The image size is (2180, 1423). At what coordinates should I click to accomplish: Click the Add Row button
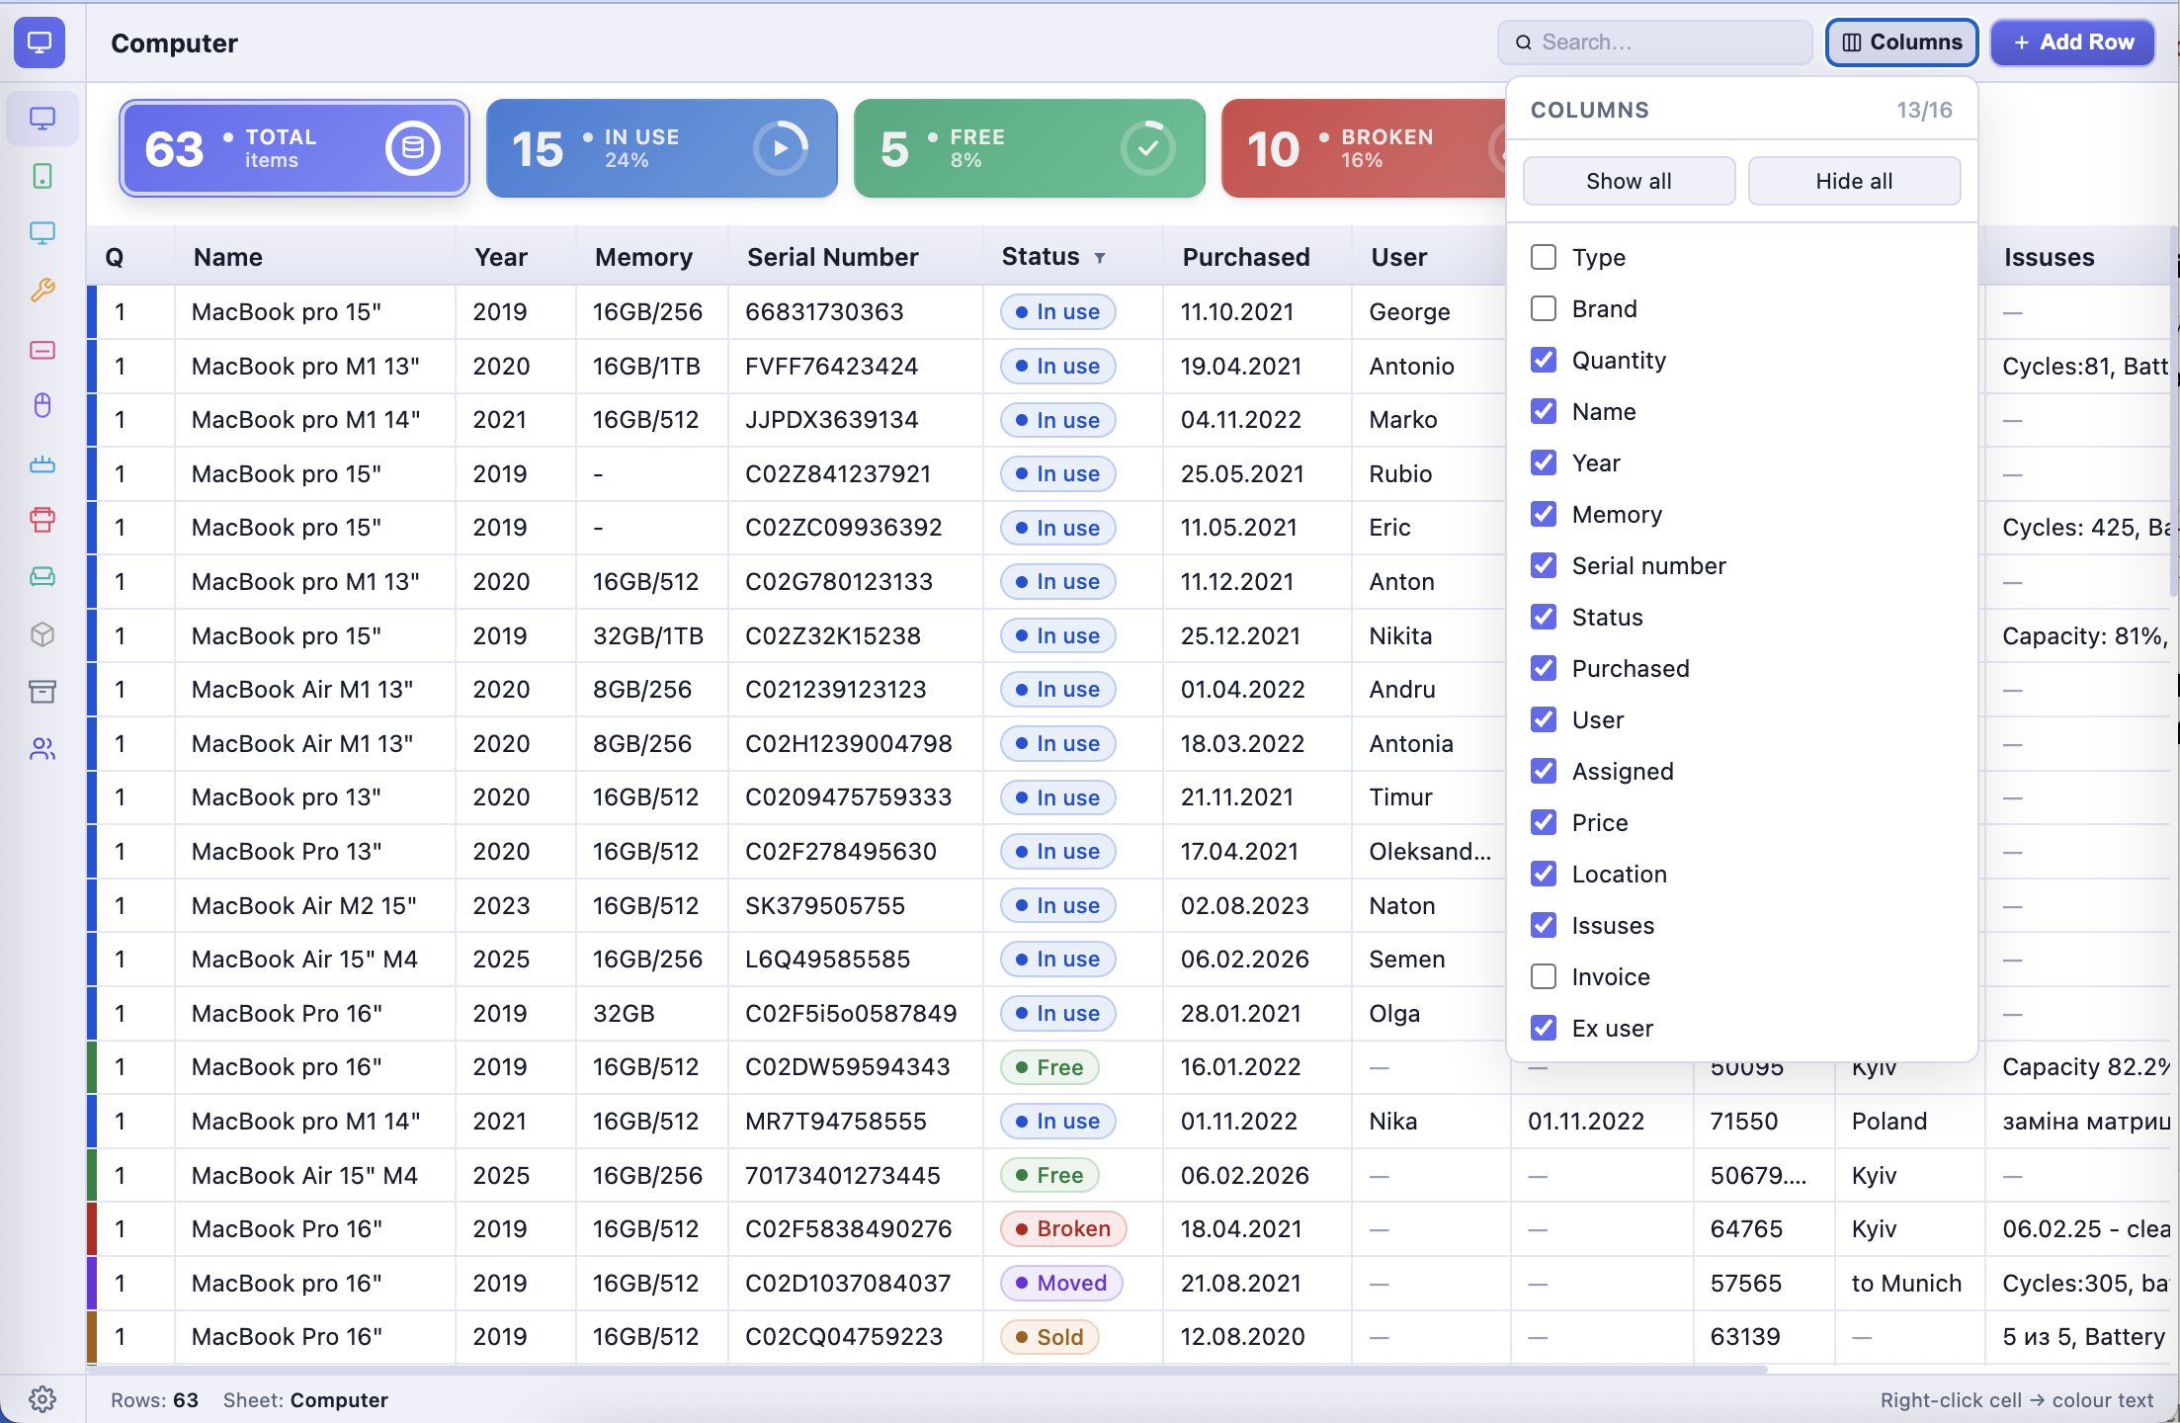[2073, 42]
